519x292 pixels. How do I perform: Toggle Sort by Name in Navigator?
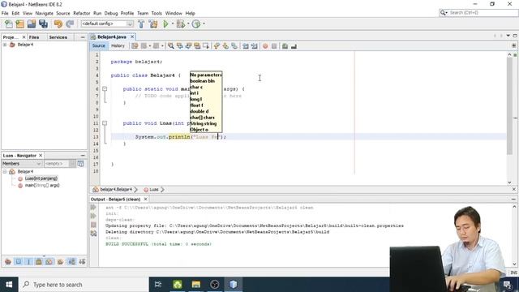(71, 262)
